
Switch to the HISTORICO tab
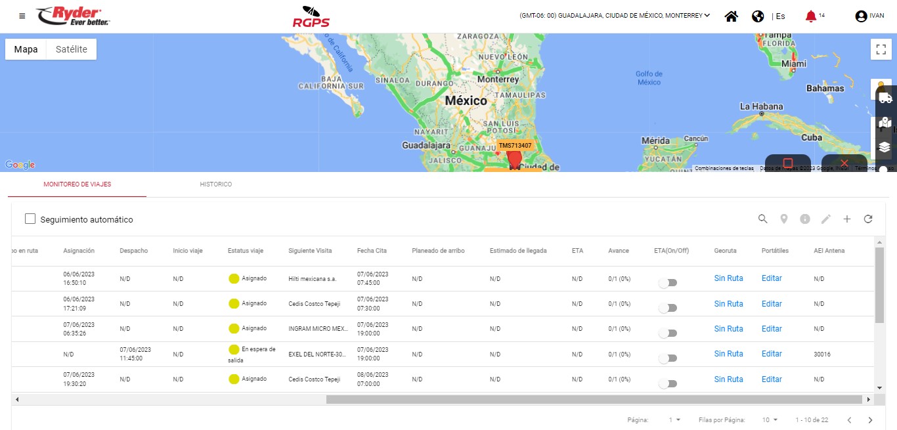[x=215, y=184]
